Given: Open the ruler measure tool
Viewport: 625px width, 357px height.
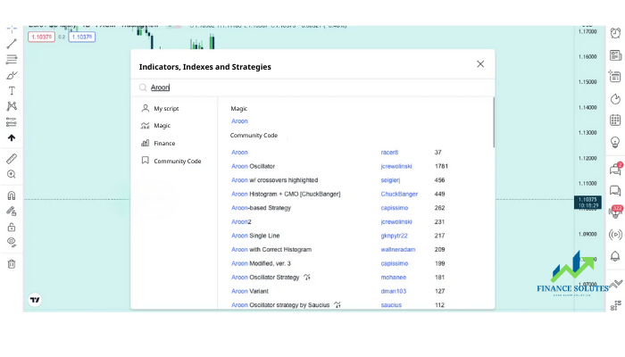Looking at the screenshot, I should (12, 159).
